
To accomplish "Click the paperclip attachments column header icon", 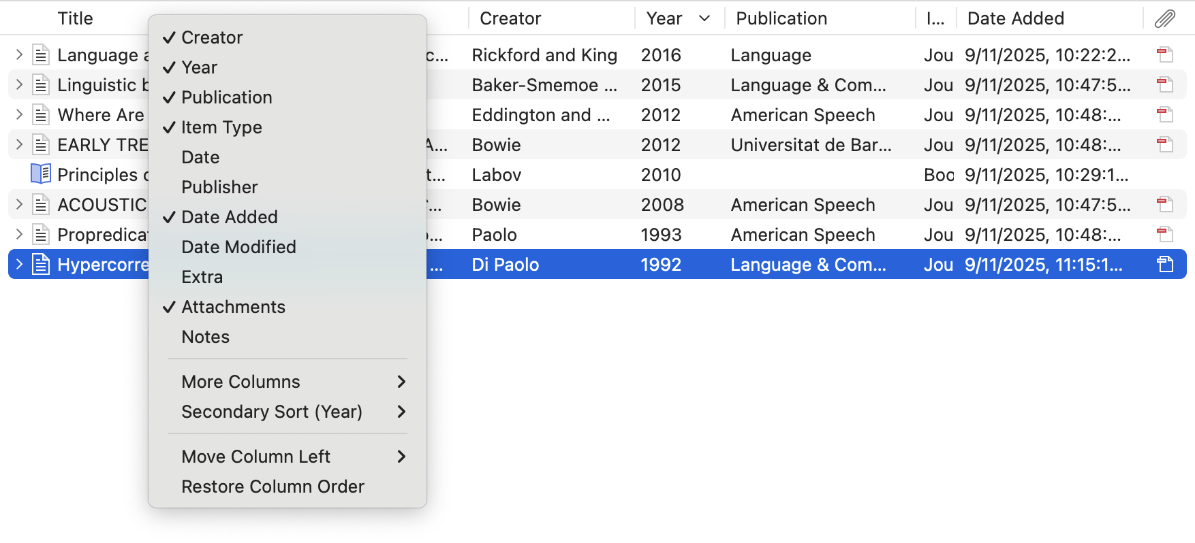I will pos(1164,19).
